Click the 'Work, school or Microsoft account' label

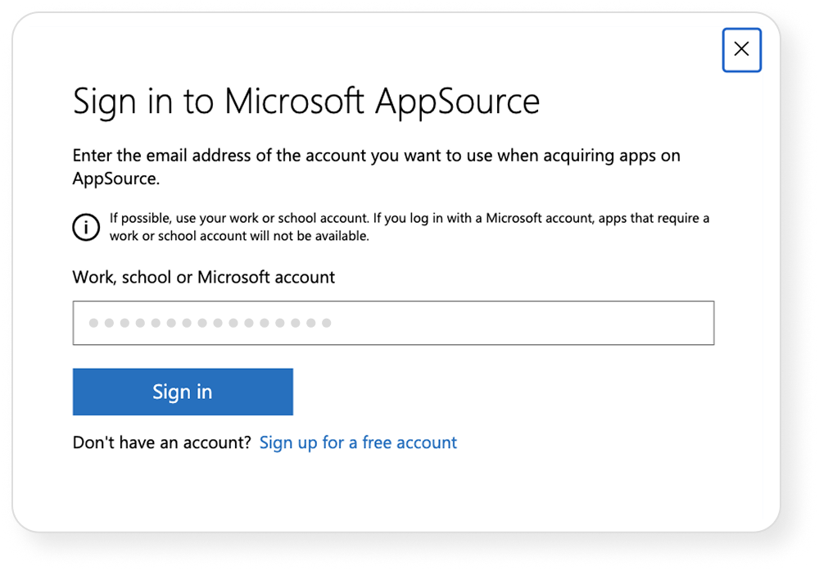click(x=204, y=277)
